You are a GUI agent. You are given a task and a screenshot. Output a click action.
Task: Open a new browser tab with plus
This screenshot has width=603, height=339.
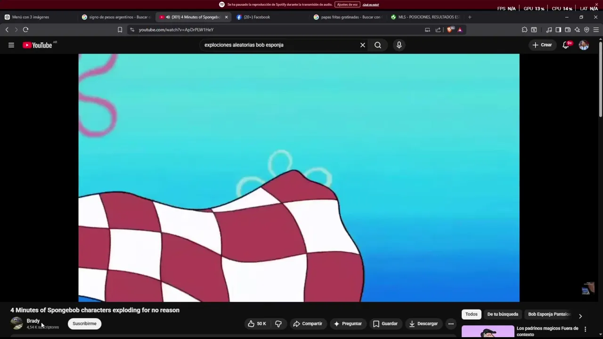[470, 17]
